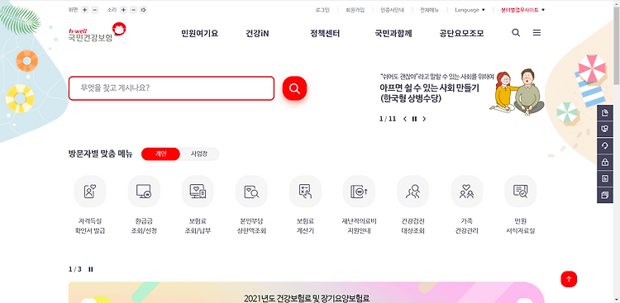Select the 사업장 visitor tab
Image resolution: width=620 pixels, height=303 pixels.
[199, 154]
